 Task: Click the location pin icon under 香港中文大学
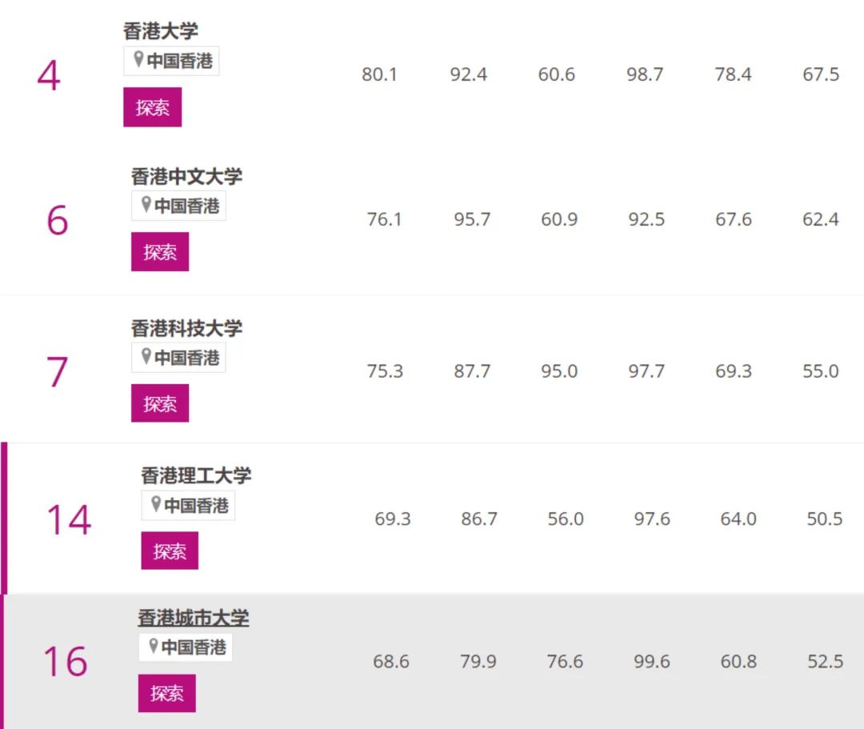click(146, 204)
